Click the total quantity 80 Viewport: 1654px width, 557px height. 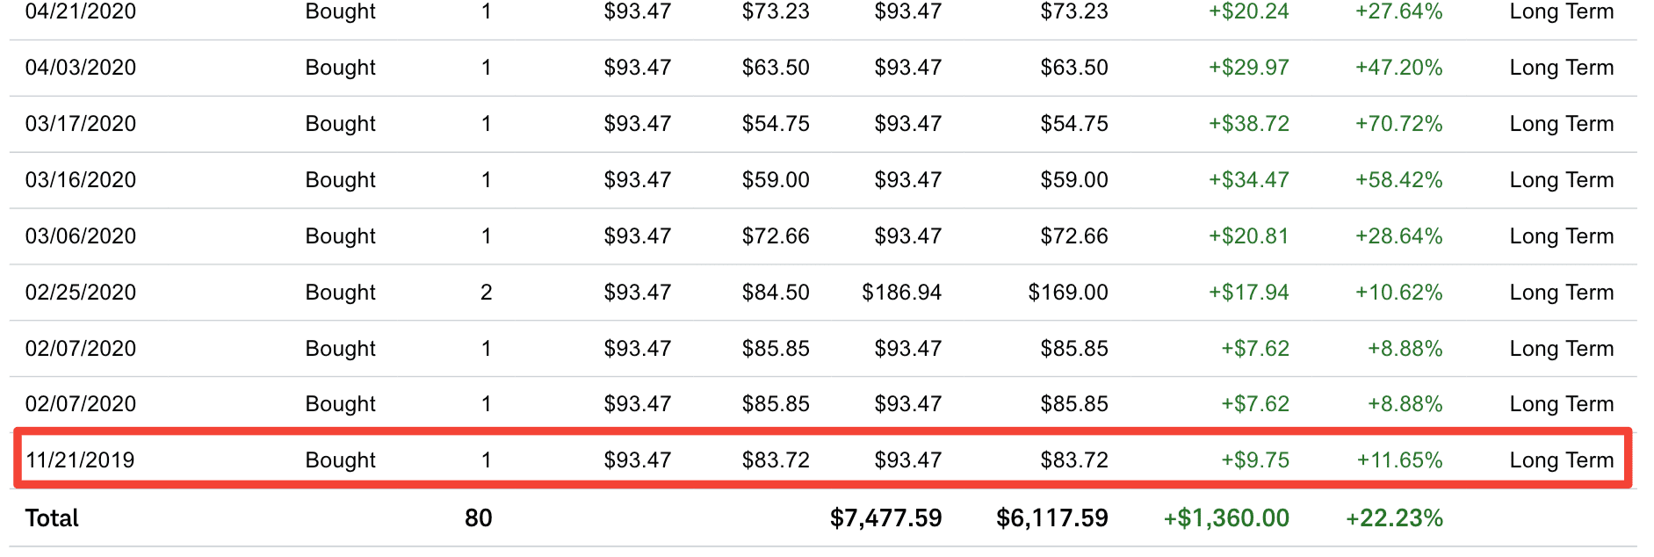[x=478, y=518]
